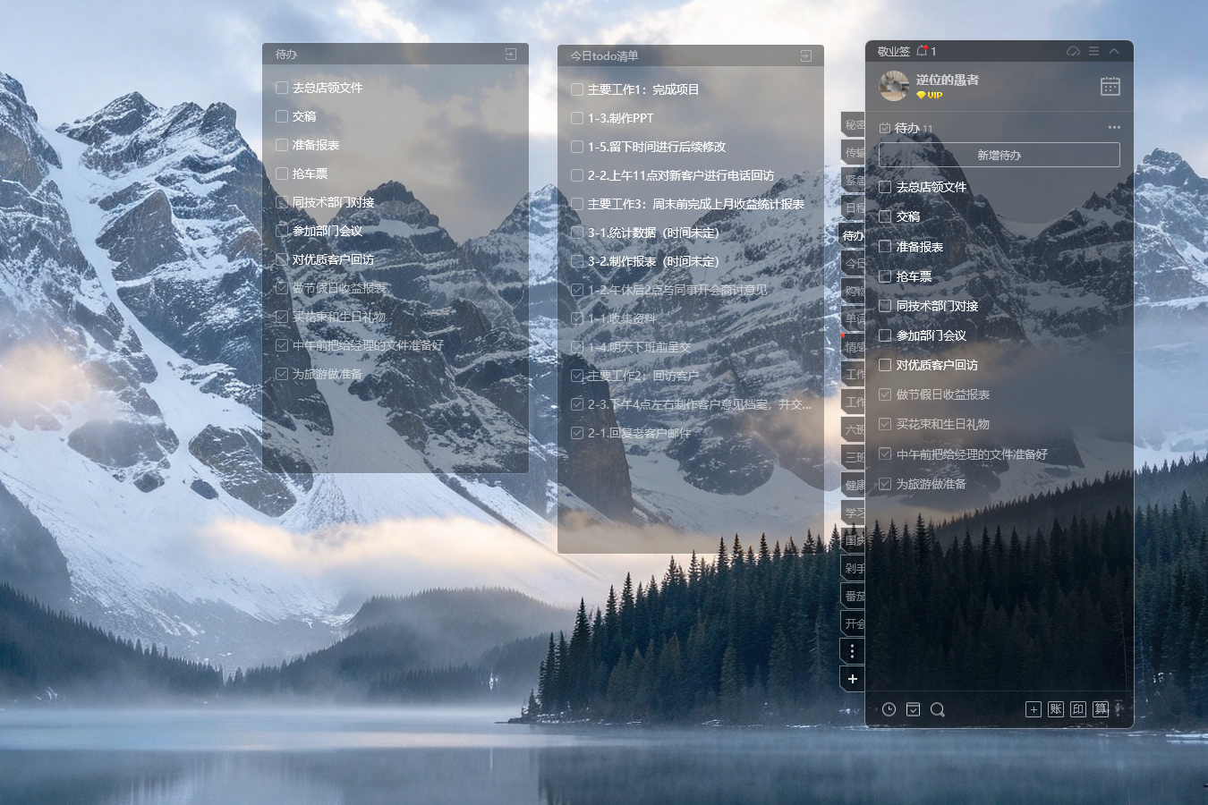Open the completed tasks icon at bottom

click(913, 709)
